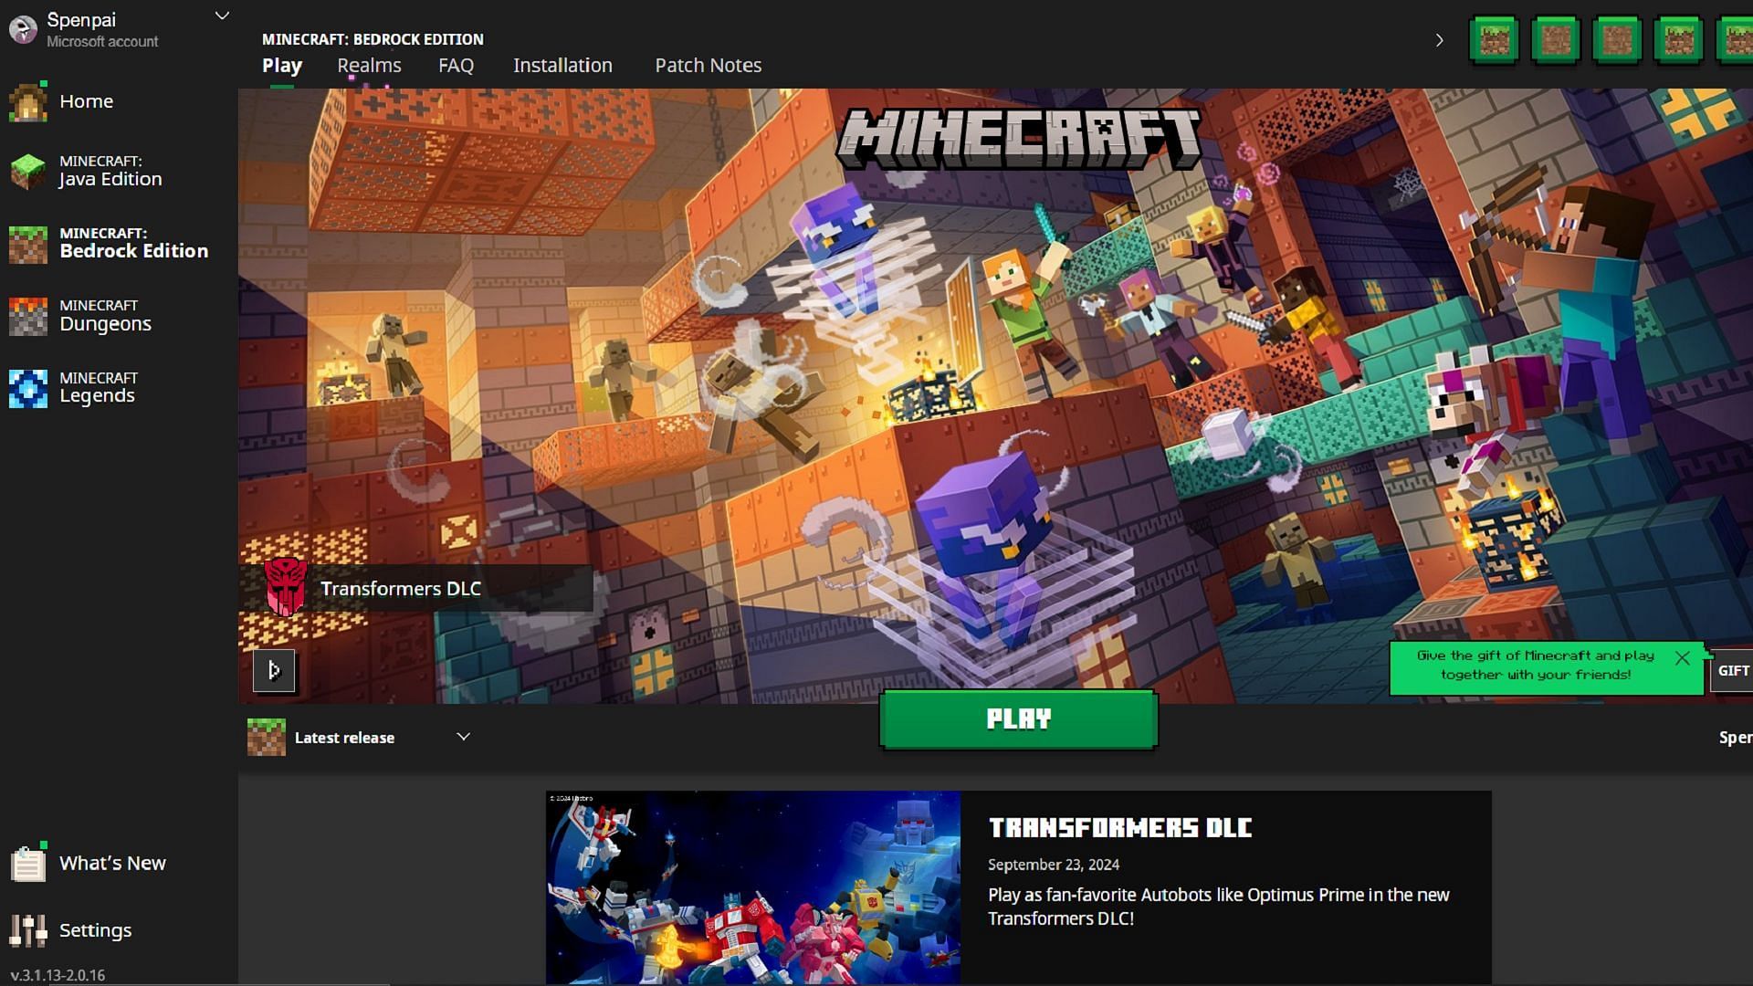Click the Minecraft Java Edition icon

(29, 170)
